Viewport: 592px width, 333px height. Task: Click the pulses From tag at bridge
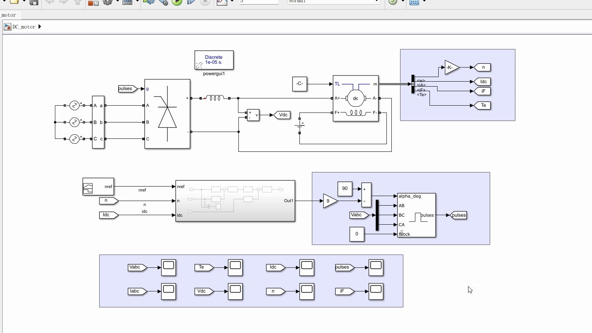coord(127,88)
